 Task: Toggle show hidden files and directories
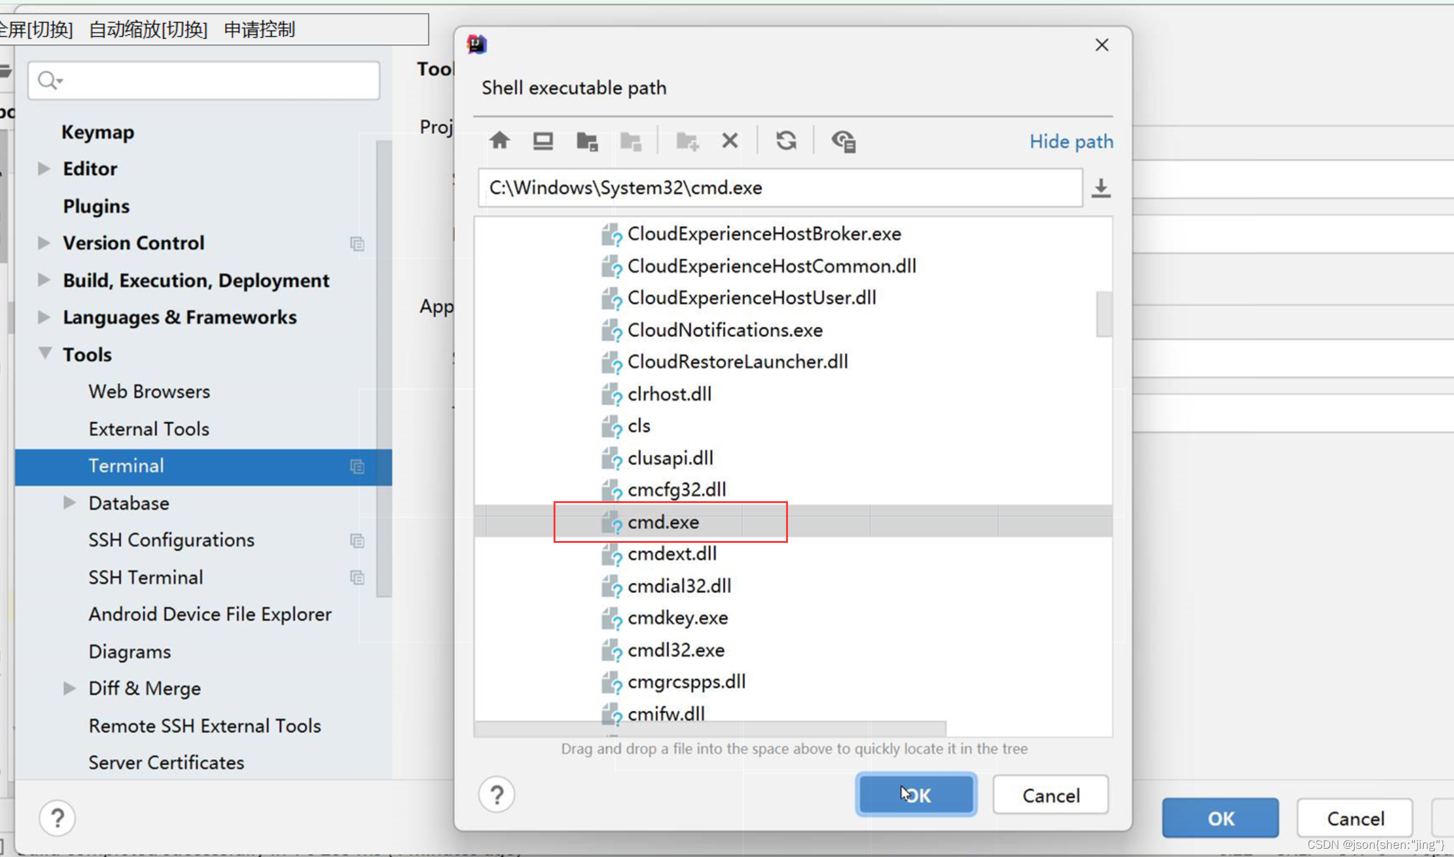(844, 140)
